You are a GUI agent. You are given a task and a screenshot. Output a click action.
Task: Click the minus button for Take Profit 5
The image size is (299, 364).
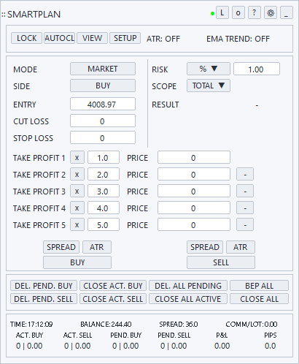click(245, 224)
